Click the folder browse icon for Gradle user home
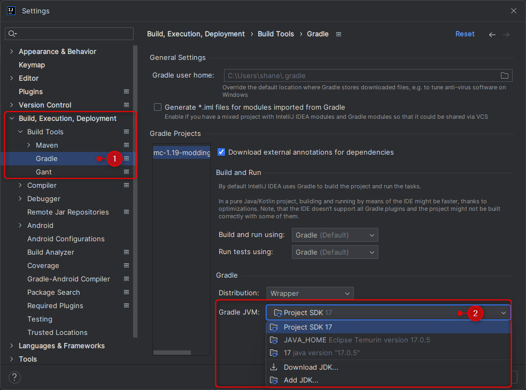This screenshot has width=526, height=390. click(x=504, y=75)
